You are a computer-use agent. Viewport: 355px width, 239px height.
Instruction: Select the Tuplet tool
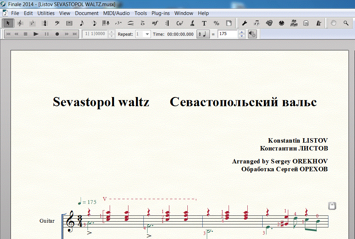click(x=118, y=23)
